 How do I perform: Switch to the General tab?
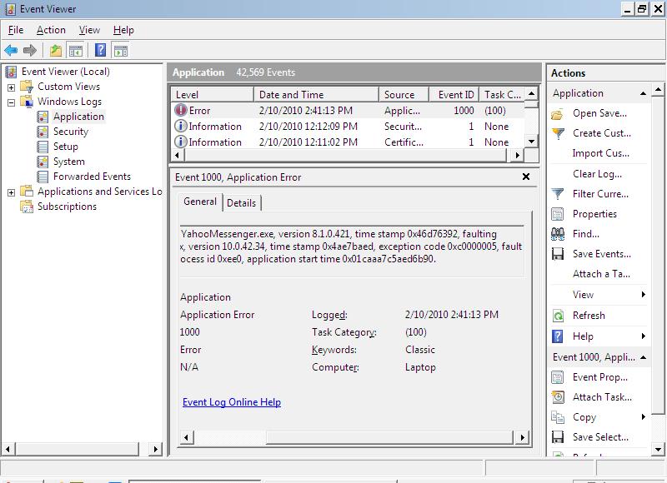click(200, 202)
